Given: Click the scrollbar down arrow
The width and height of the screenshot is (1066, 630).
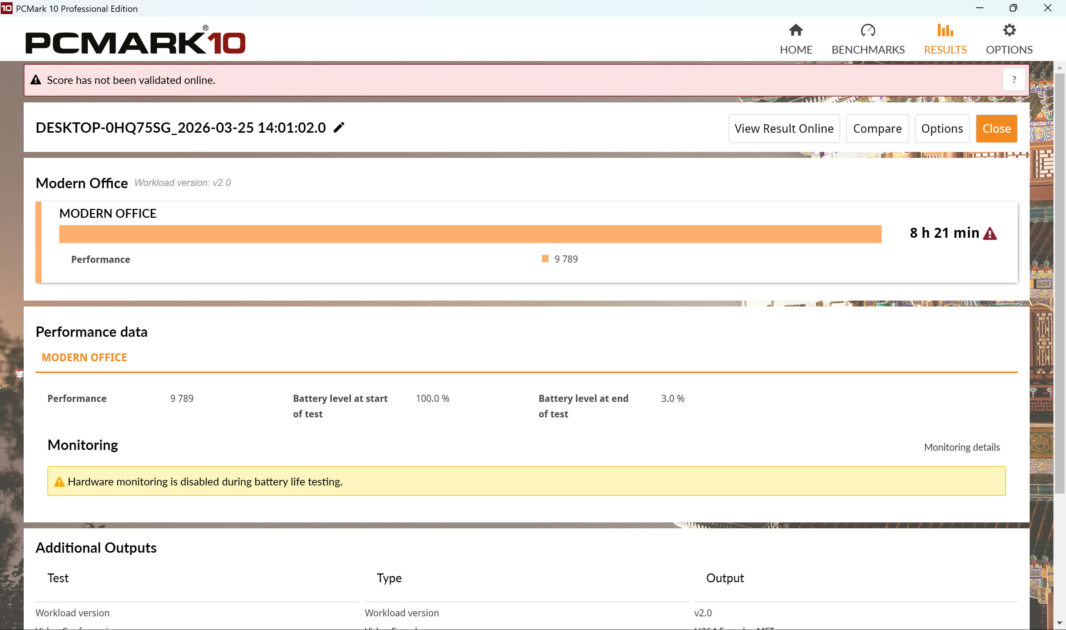Looking at the screenshot, I should (1059, 623).
